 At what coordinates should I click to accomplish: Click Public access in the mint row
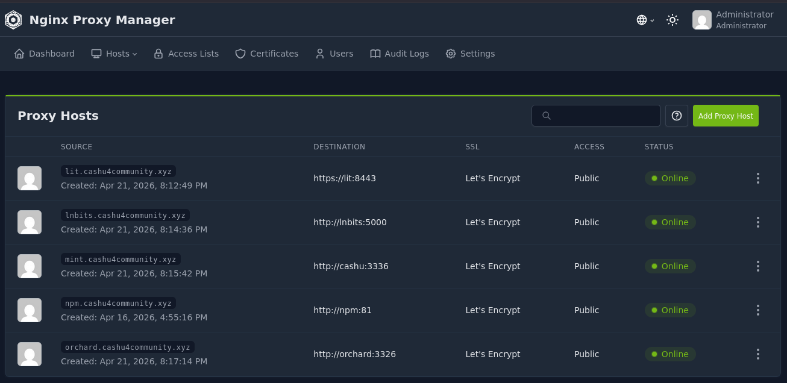pyautogui.click(x=587, y=266)
